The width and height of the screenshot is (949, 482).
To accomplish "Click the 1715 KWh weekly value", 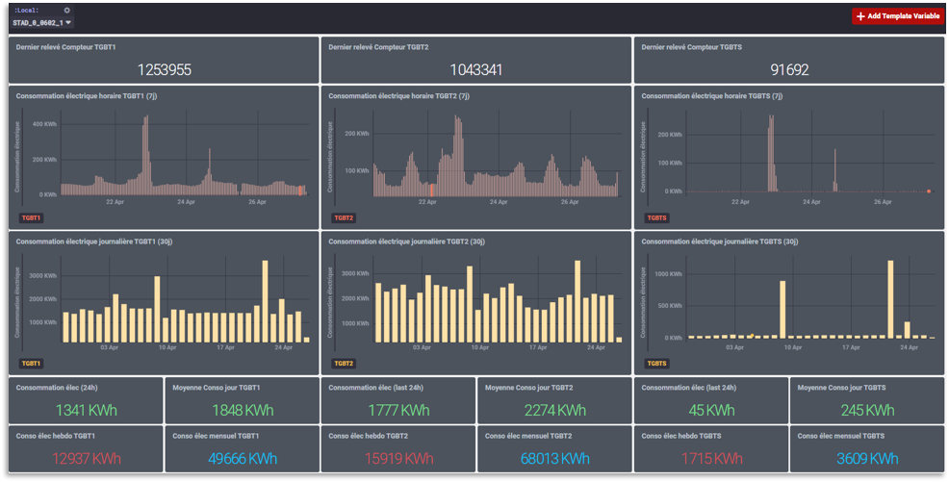I will [711, 459].
